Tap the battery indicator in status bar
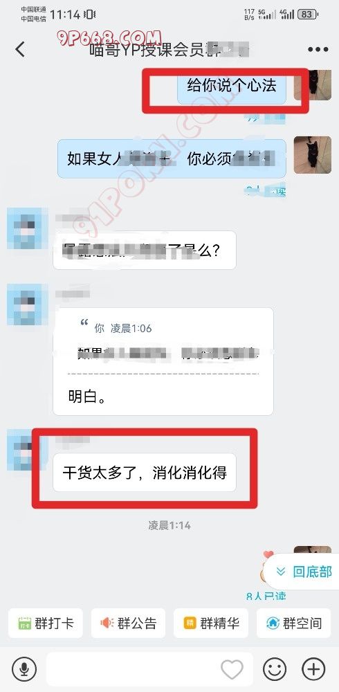 pyautogui.click(x=308, y=15)
